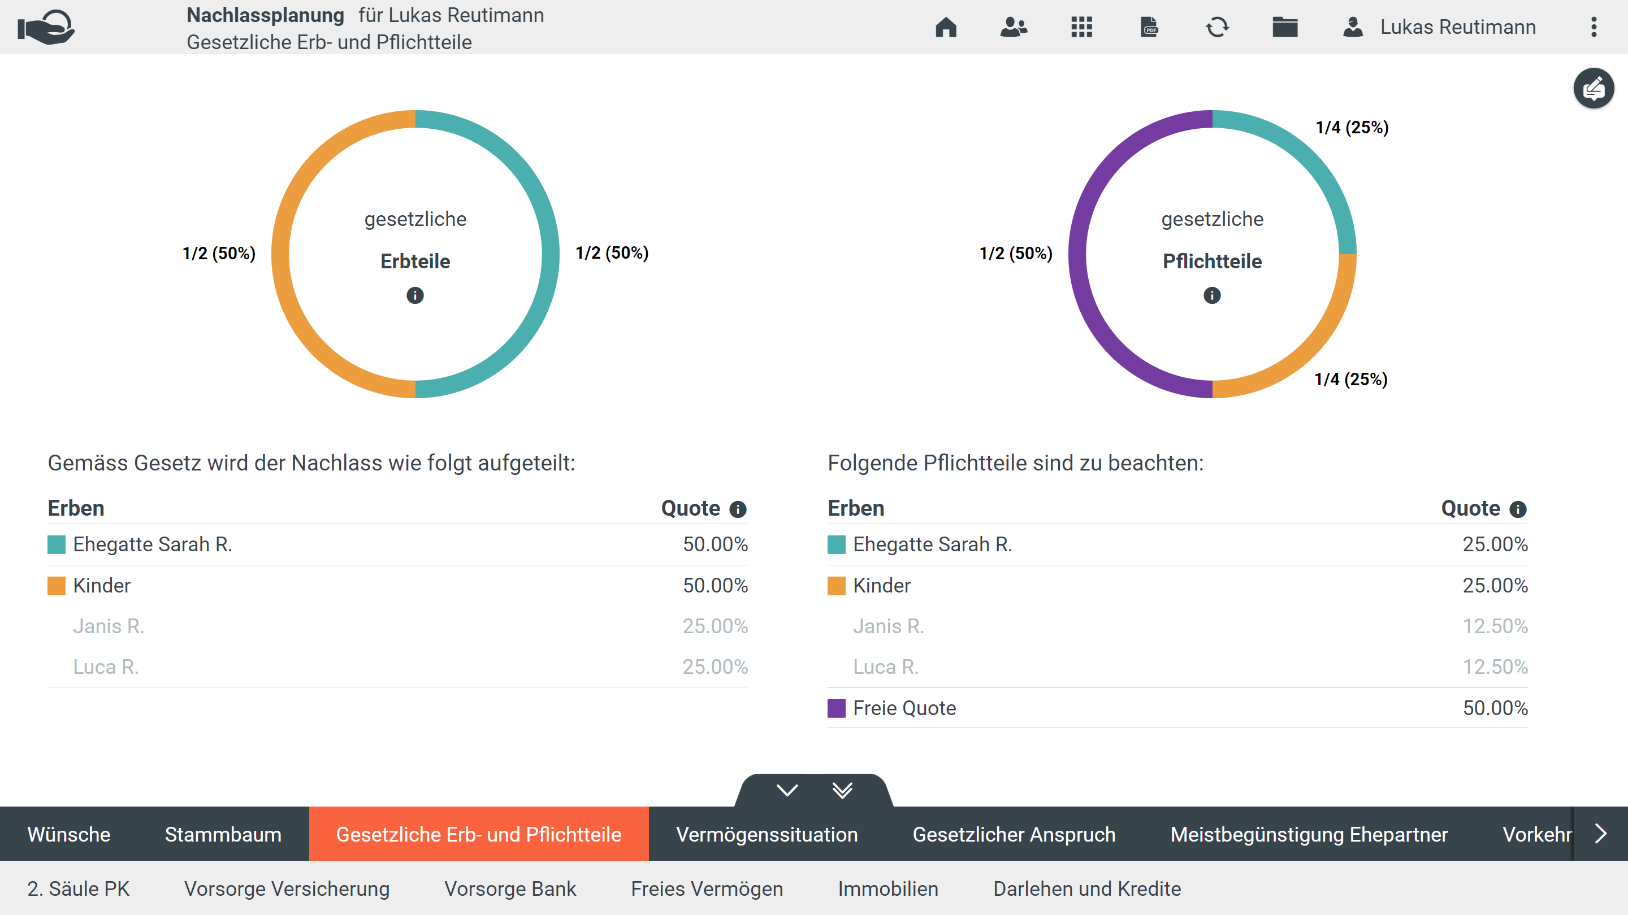Screen dimensions: 1628x915
Task: Click the purple Freie Quote swatch
Action: tap(836, 708)
